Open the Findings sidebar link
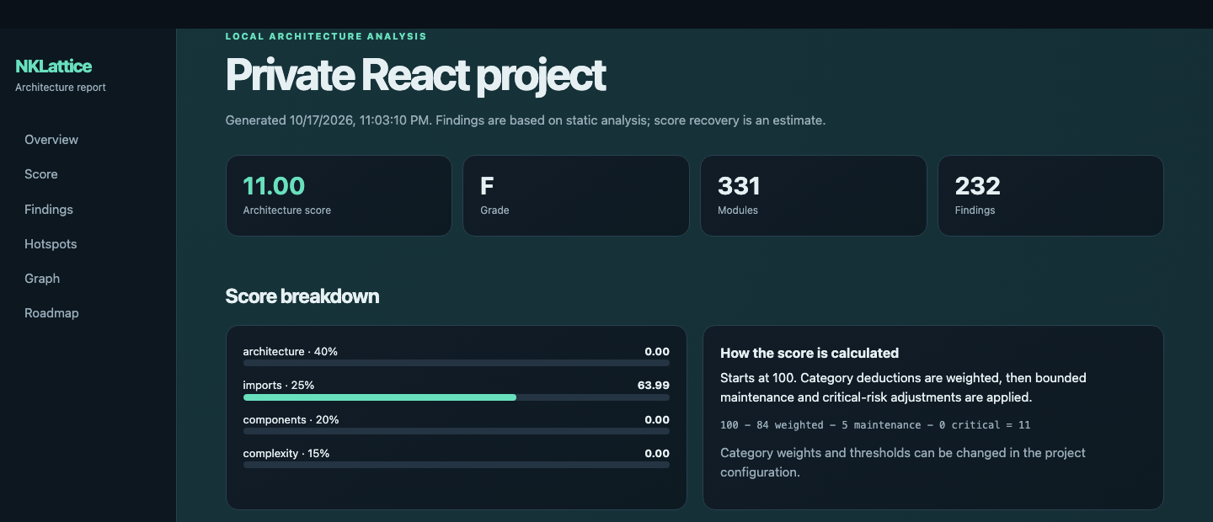 (x=49, y=210)
